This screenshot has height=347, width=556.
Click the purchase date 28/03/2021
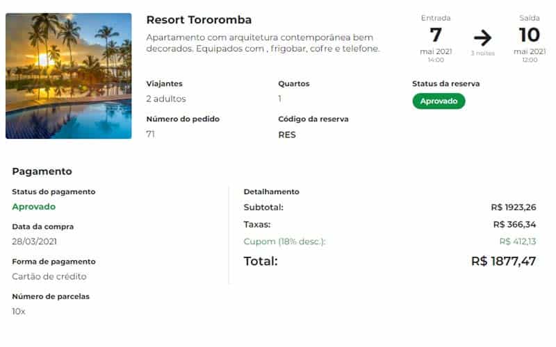[34, 242]
